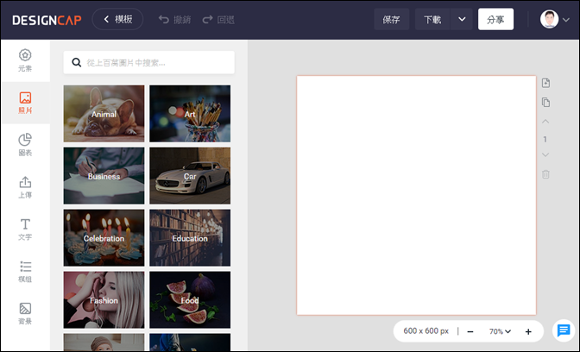Click the redo 回退 arrow
Screen dimensions: 580x352
click(207, 19)
